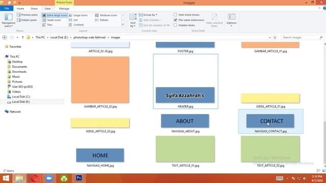Disable File name extensions checkbox

(175, 20)
